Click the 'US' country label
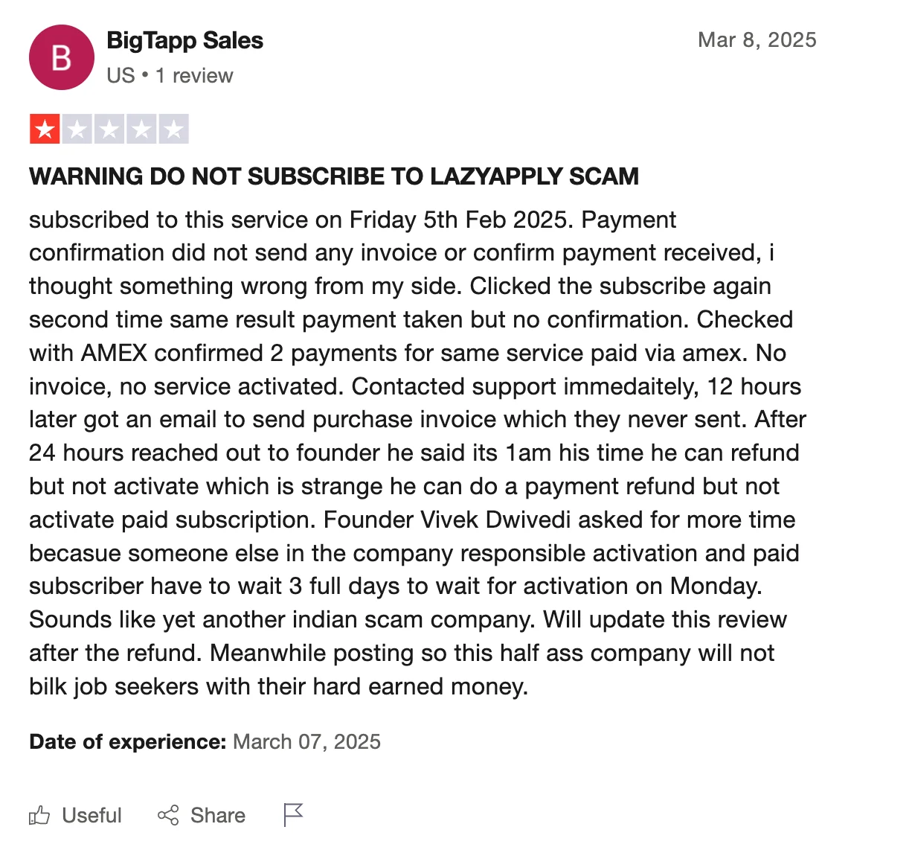The width and height of the screenshot is (912, 853). tap(121, 76)
